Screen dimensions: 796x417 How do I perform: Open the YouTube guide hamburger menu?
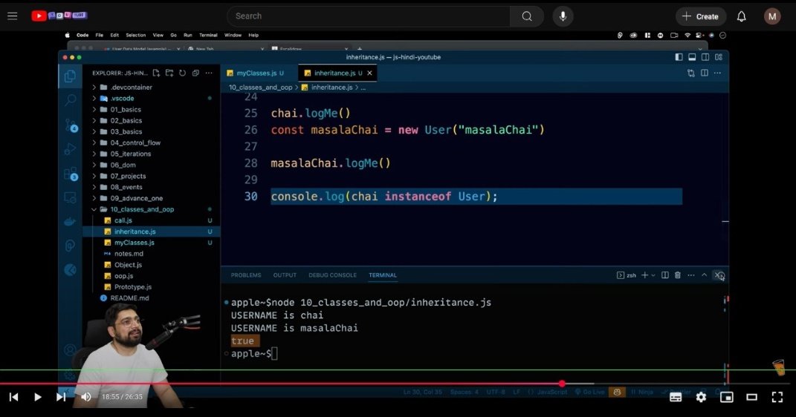[x=13, y=16]
